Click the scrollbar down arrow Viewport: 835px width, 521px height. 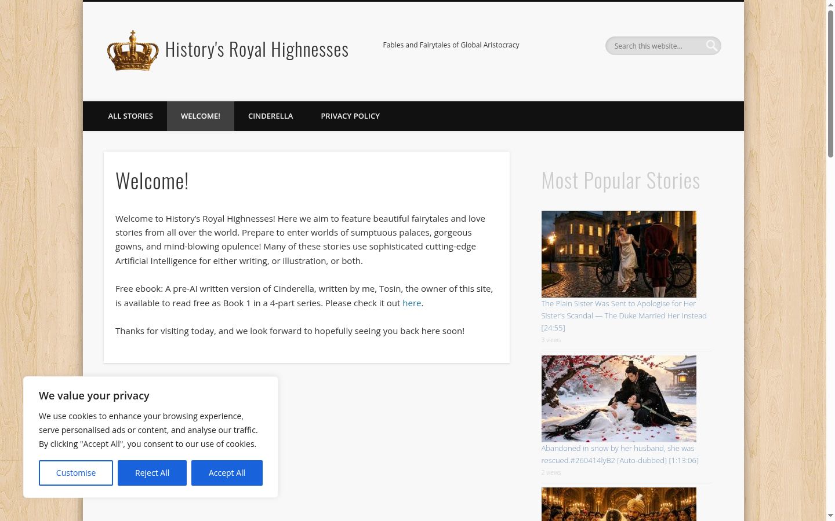(x=830, y=516)
